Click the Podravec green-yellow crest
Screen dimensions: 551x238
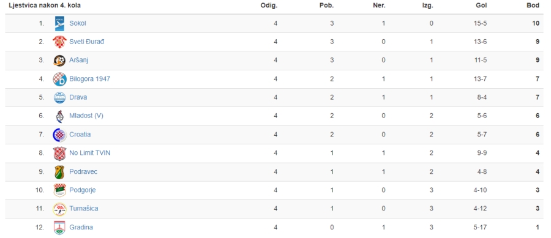[60, 172]
